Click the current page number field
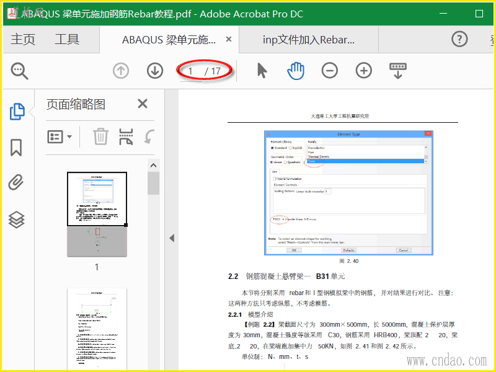This screenshot has height=372, width=496. 191,71
